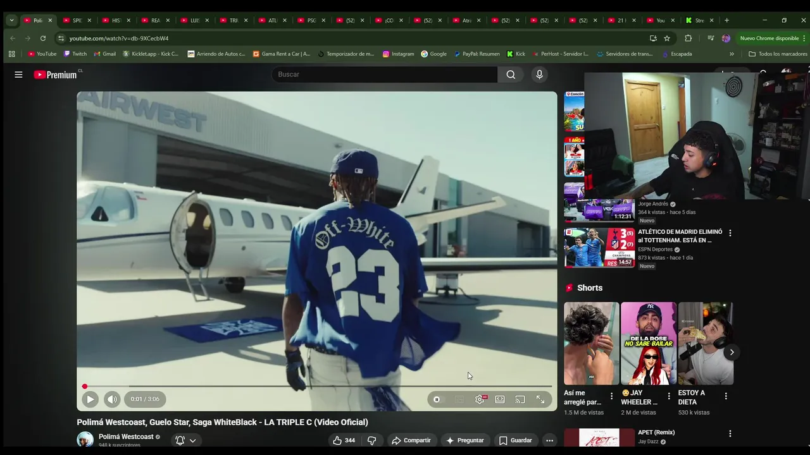Viewport: 810px width, 455px height.
Task: Open Instagram bookmark
Action: click(398, 54)
